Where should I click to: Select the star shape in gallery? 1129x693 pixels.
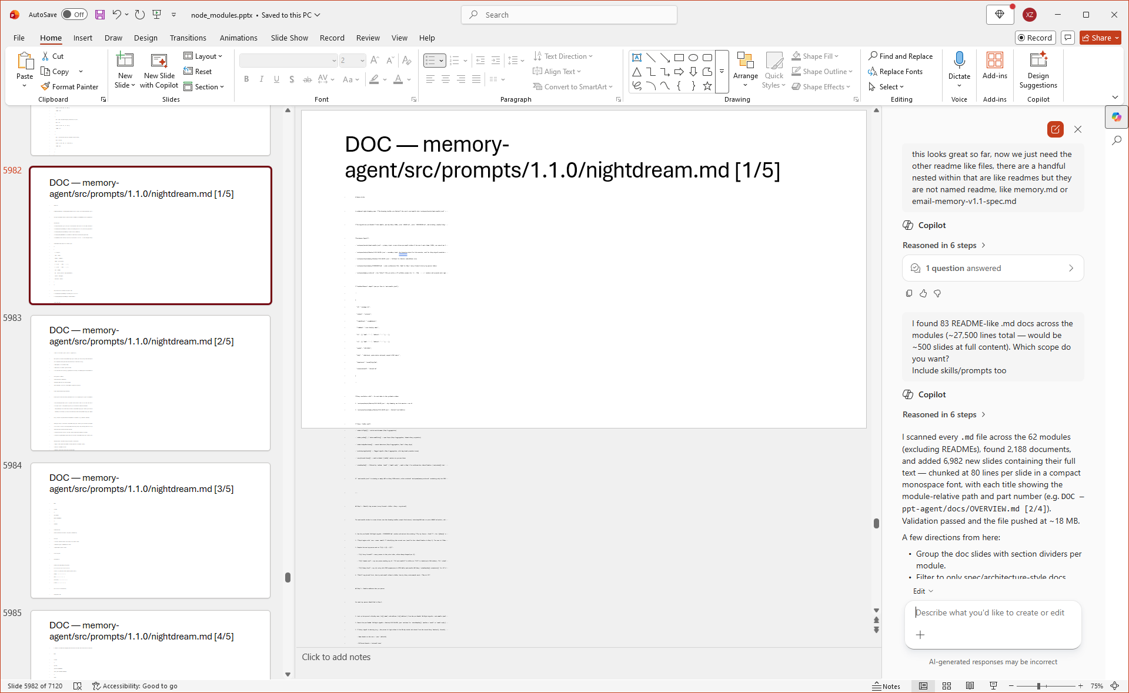point(707,86)
